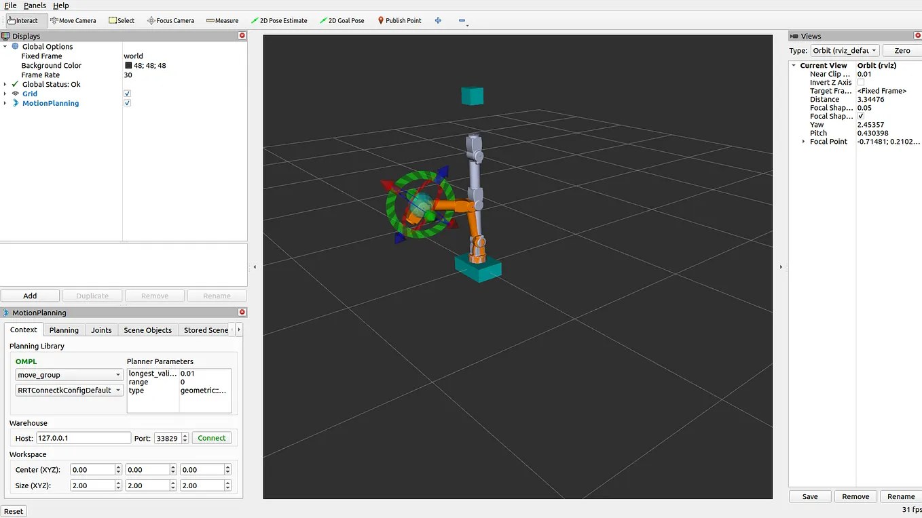The image size is (922, 518).
Task: Click the Save view button
Action: (x=810, y=496)
